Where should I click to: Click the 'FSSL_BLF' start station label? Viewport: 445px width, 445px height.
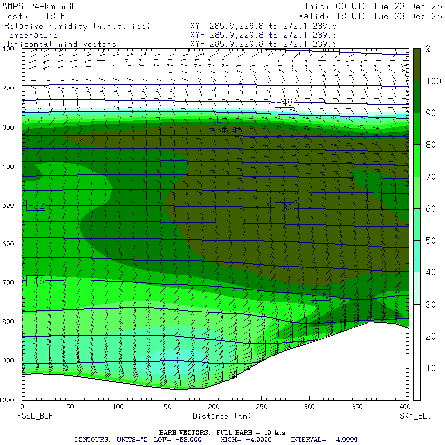(x=35, y=416)
